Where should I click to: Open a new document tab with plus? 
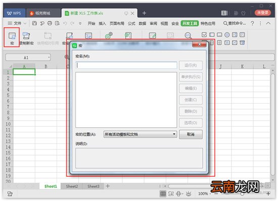(x=144, y=13)
